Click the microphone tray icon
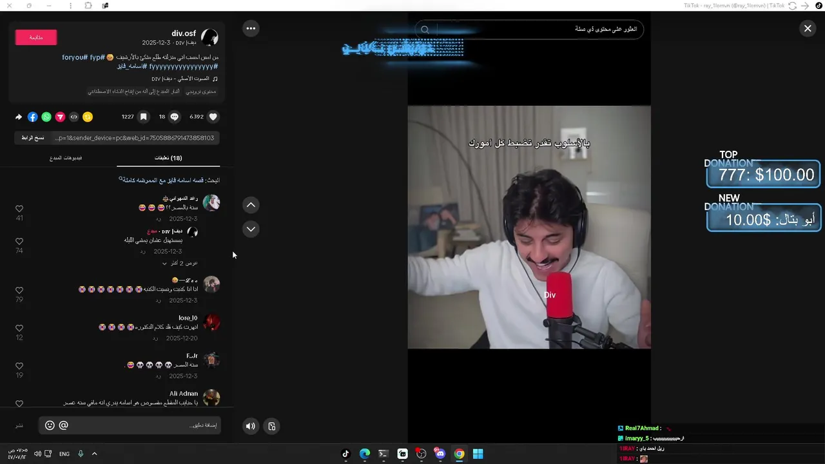The height and width of the screenshot is (464, 825). (81, 454)
